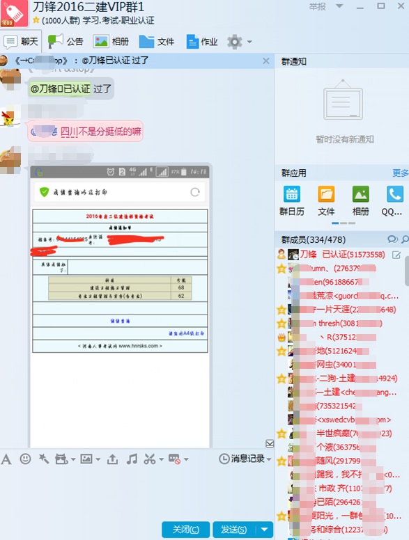The image size is (409, 540).
Task: Edit the 刀锋 member card icon
Action: 396,255
